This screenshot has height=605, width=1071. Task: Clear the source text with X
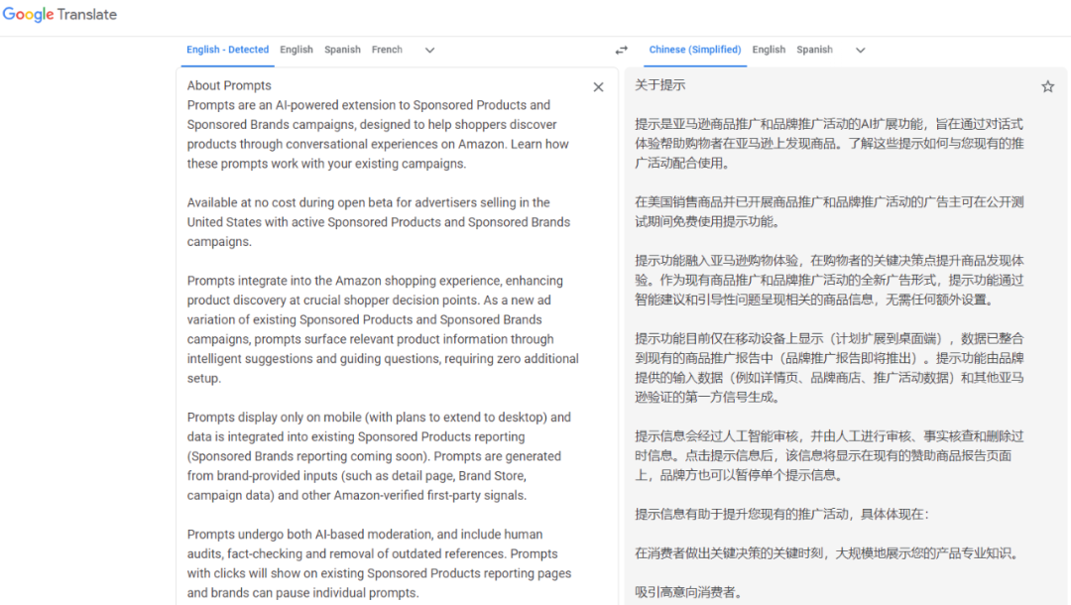point(598,86)
